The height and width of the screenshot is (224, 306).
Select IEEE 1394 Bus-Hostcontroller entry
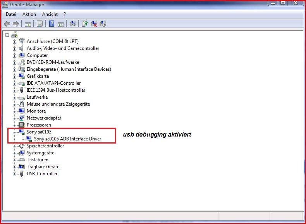click(56, 90)
